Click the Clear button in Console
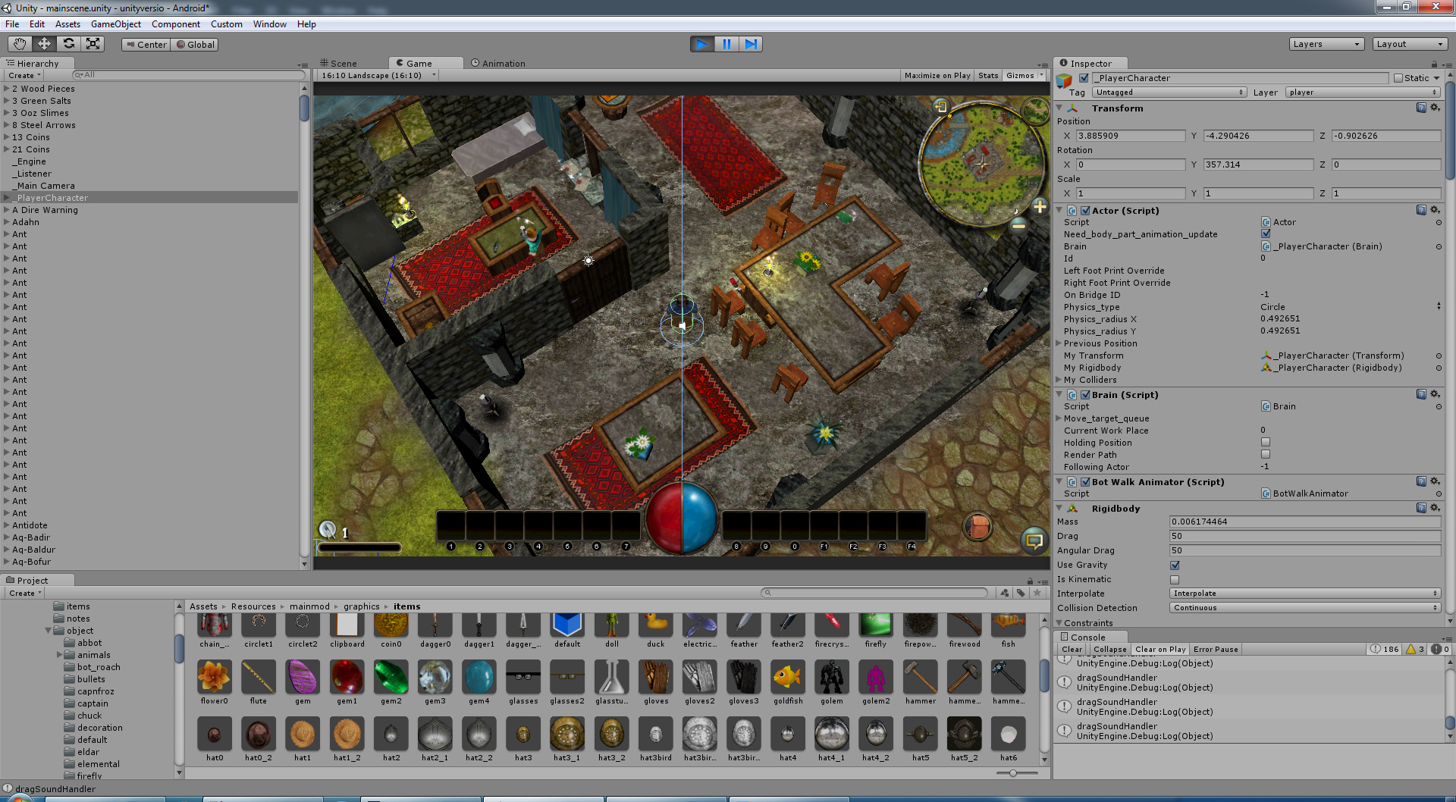The image size is (1456, 802). tap(1072, 650)
